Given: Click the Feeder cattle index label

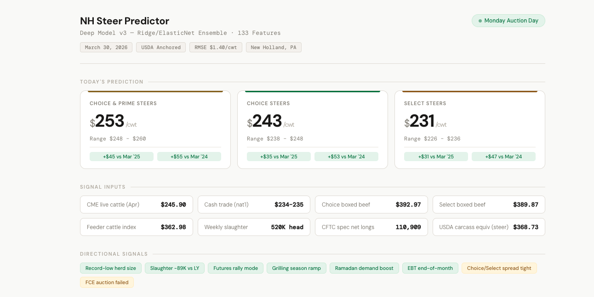Looking at the screenshot, I should [x=111, y=227].
